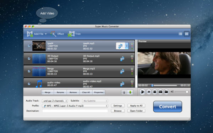
Task: Remove 3D Output using its red X icon
Action: [x=132, y=59]
